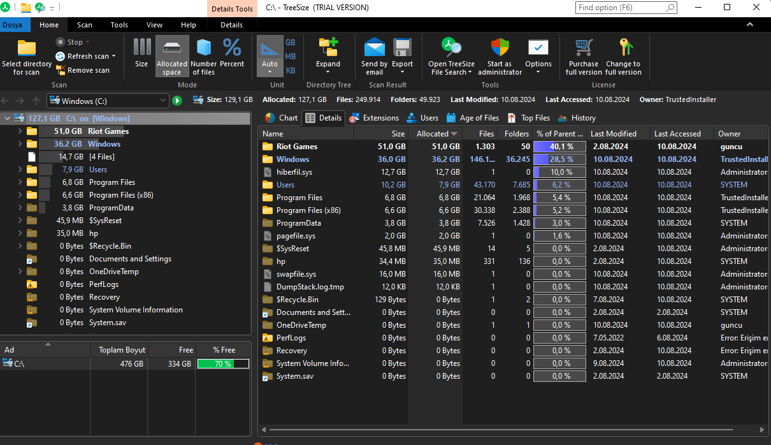The image size is (771, 445).
Task: Select swapfile.sys in the details list
Action: pyautogui.click(x=514, y=274)
